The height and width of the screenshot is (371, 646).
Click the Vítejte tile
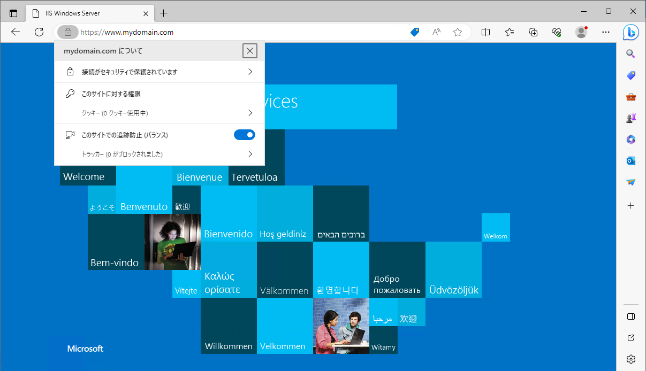[186, 284]
